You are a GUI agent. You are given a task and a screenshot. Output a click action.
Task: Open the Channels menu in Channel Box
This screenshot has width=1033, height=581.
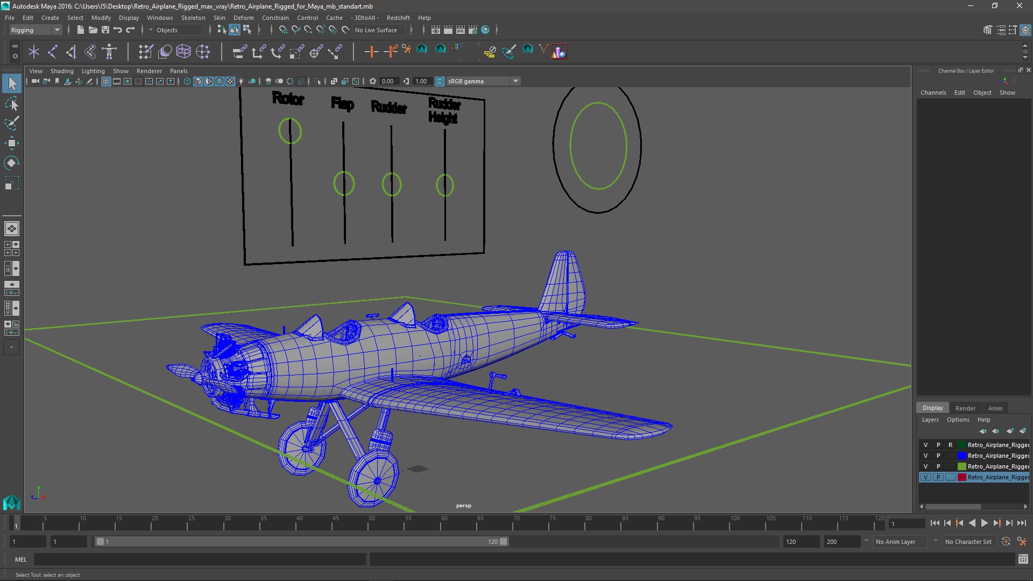[933, 93]
